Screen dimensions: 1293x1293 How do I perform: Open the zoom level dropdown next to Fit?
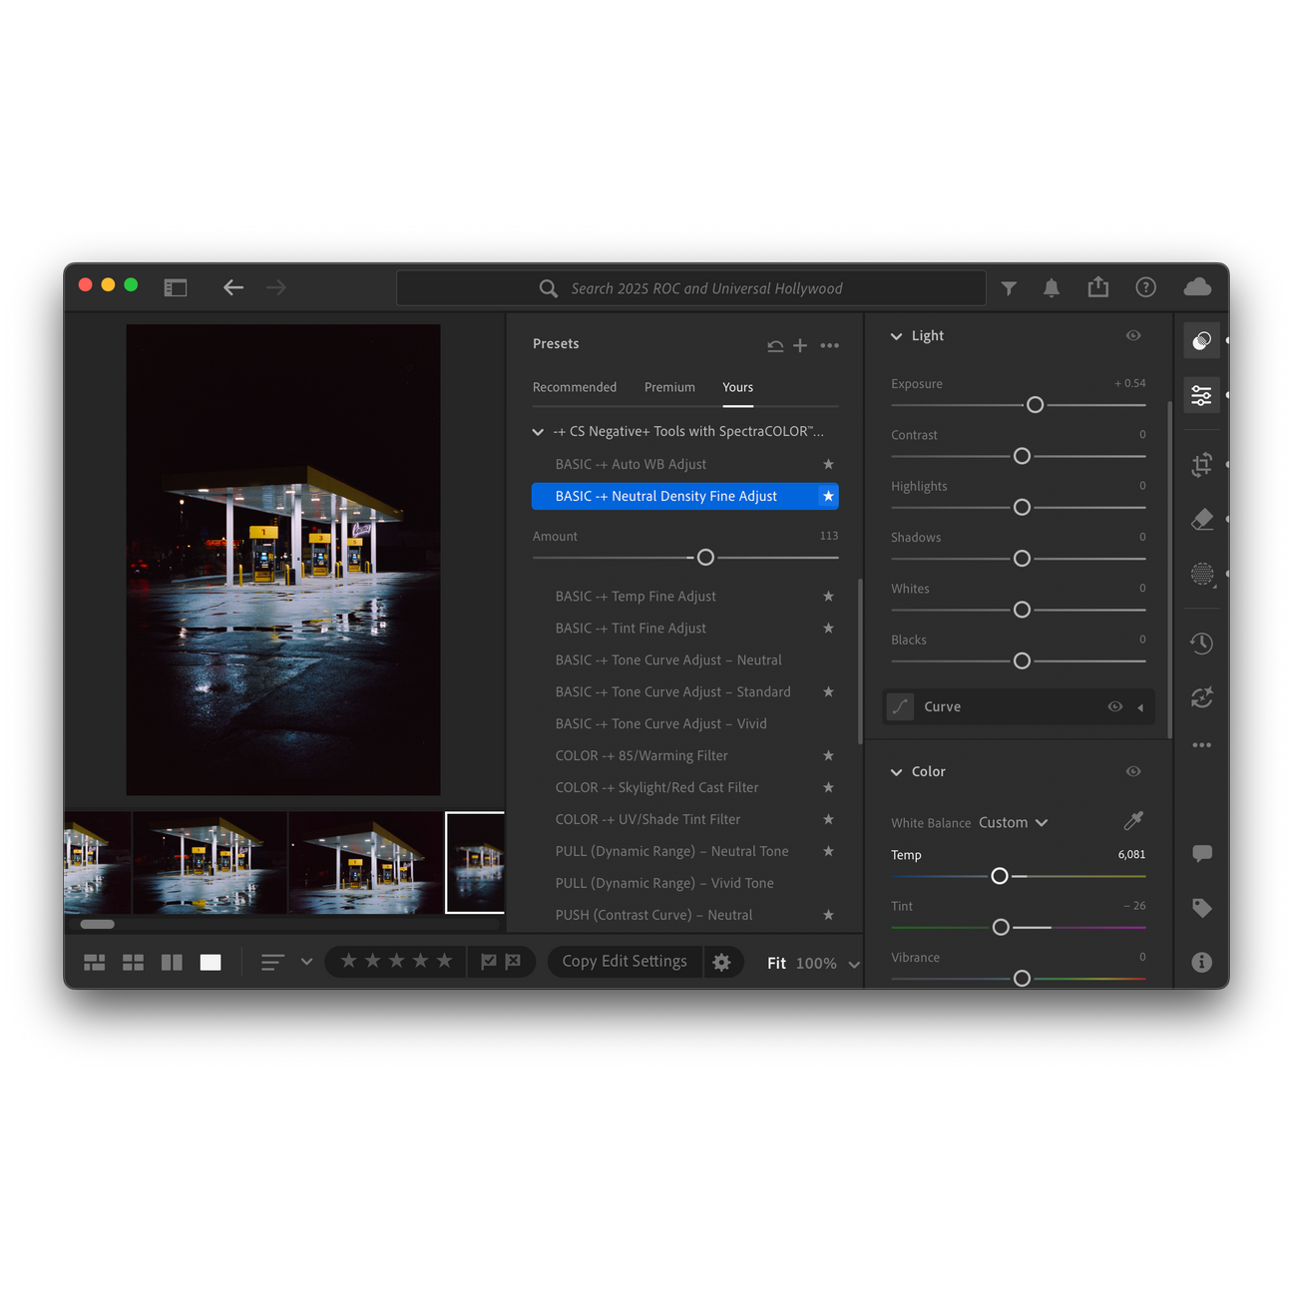(855, 963)
